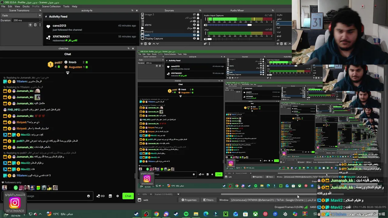Open advanced audio properties gear in Audio Mixer
Screen dimensions: 388x218
[205, 44]
